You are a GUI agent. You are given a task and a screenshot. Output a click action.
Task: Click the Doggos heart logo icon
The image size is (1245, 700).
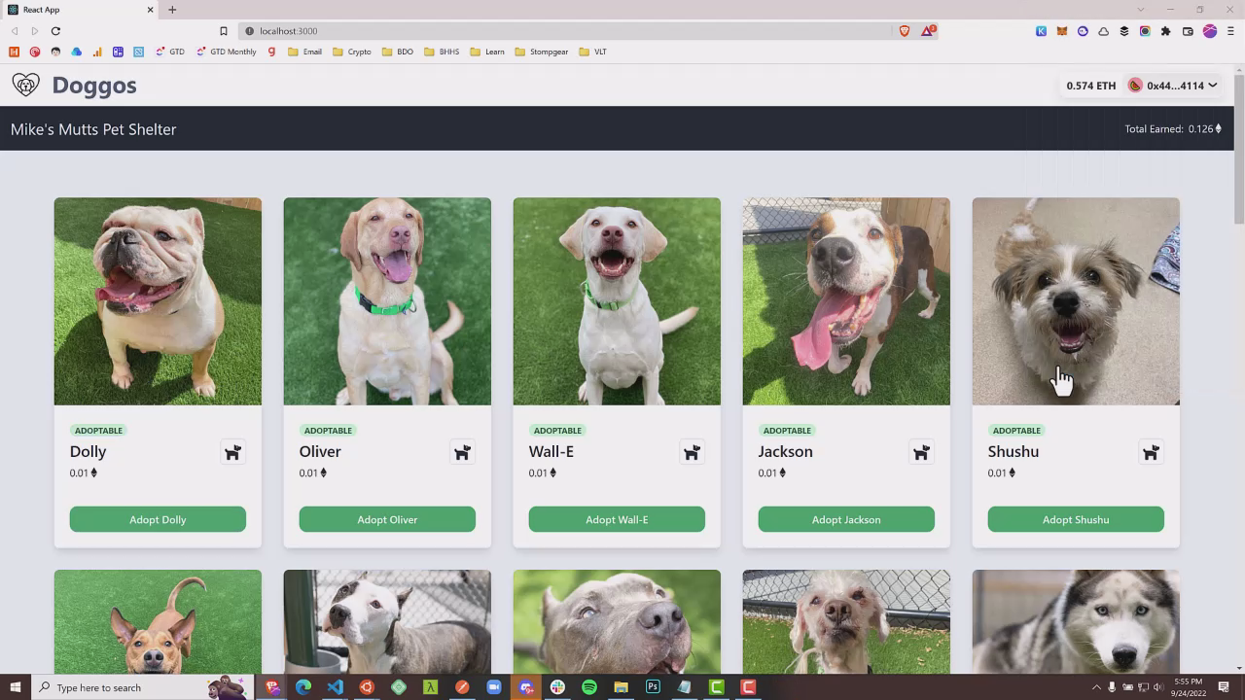point(26,85)
